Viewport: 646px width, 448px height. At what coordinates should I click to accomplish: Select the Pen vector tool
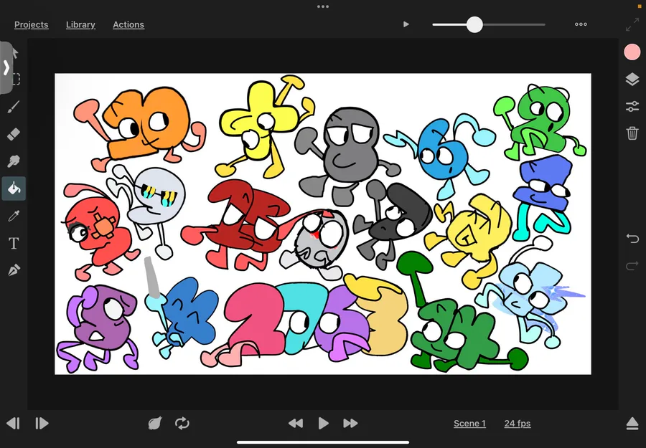[14, 270]
